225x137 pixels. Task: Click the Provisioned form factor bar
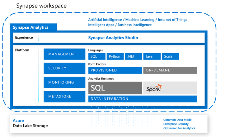115,70
